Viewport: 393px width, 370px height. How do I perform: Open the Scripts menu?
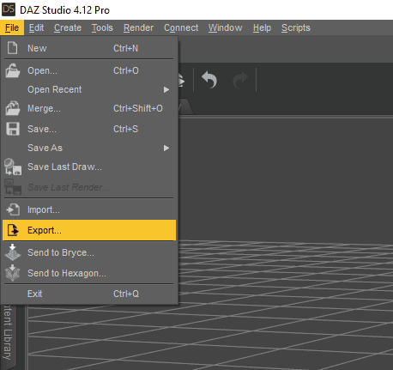point(296,27)
